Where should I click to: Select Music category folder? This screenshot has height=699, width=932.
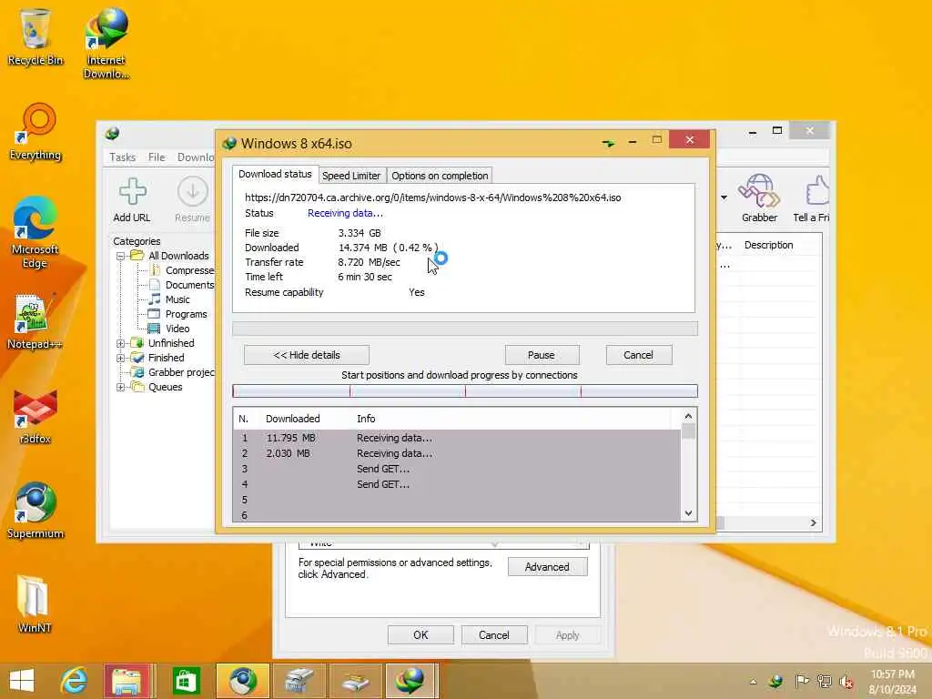click(169, 299)
